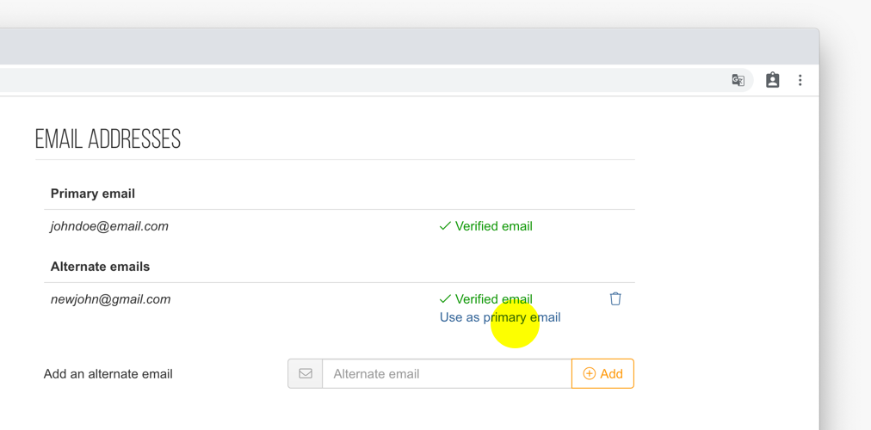Delete newjohn@gmail.com with the trash icon

coord(615,298)
